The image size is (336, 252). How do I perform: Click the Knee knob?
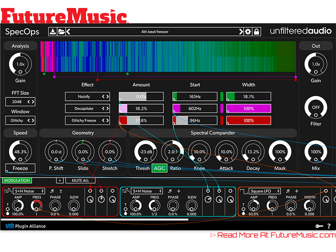(x=199, y=152)
